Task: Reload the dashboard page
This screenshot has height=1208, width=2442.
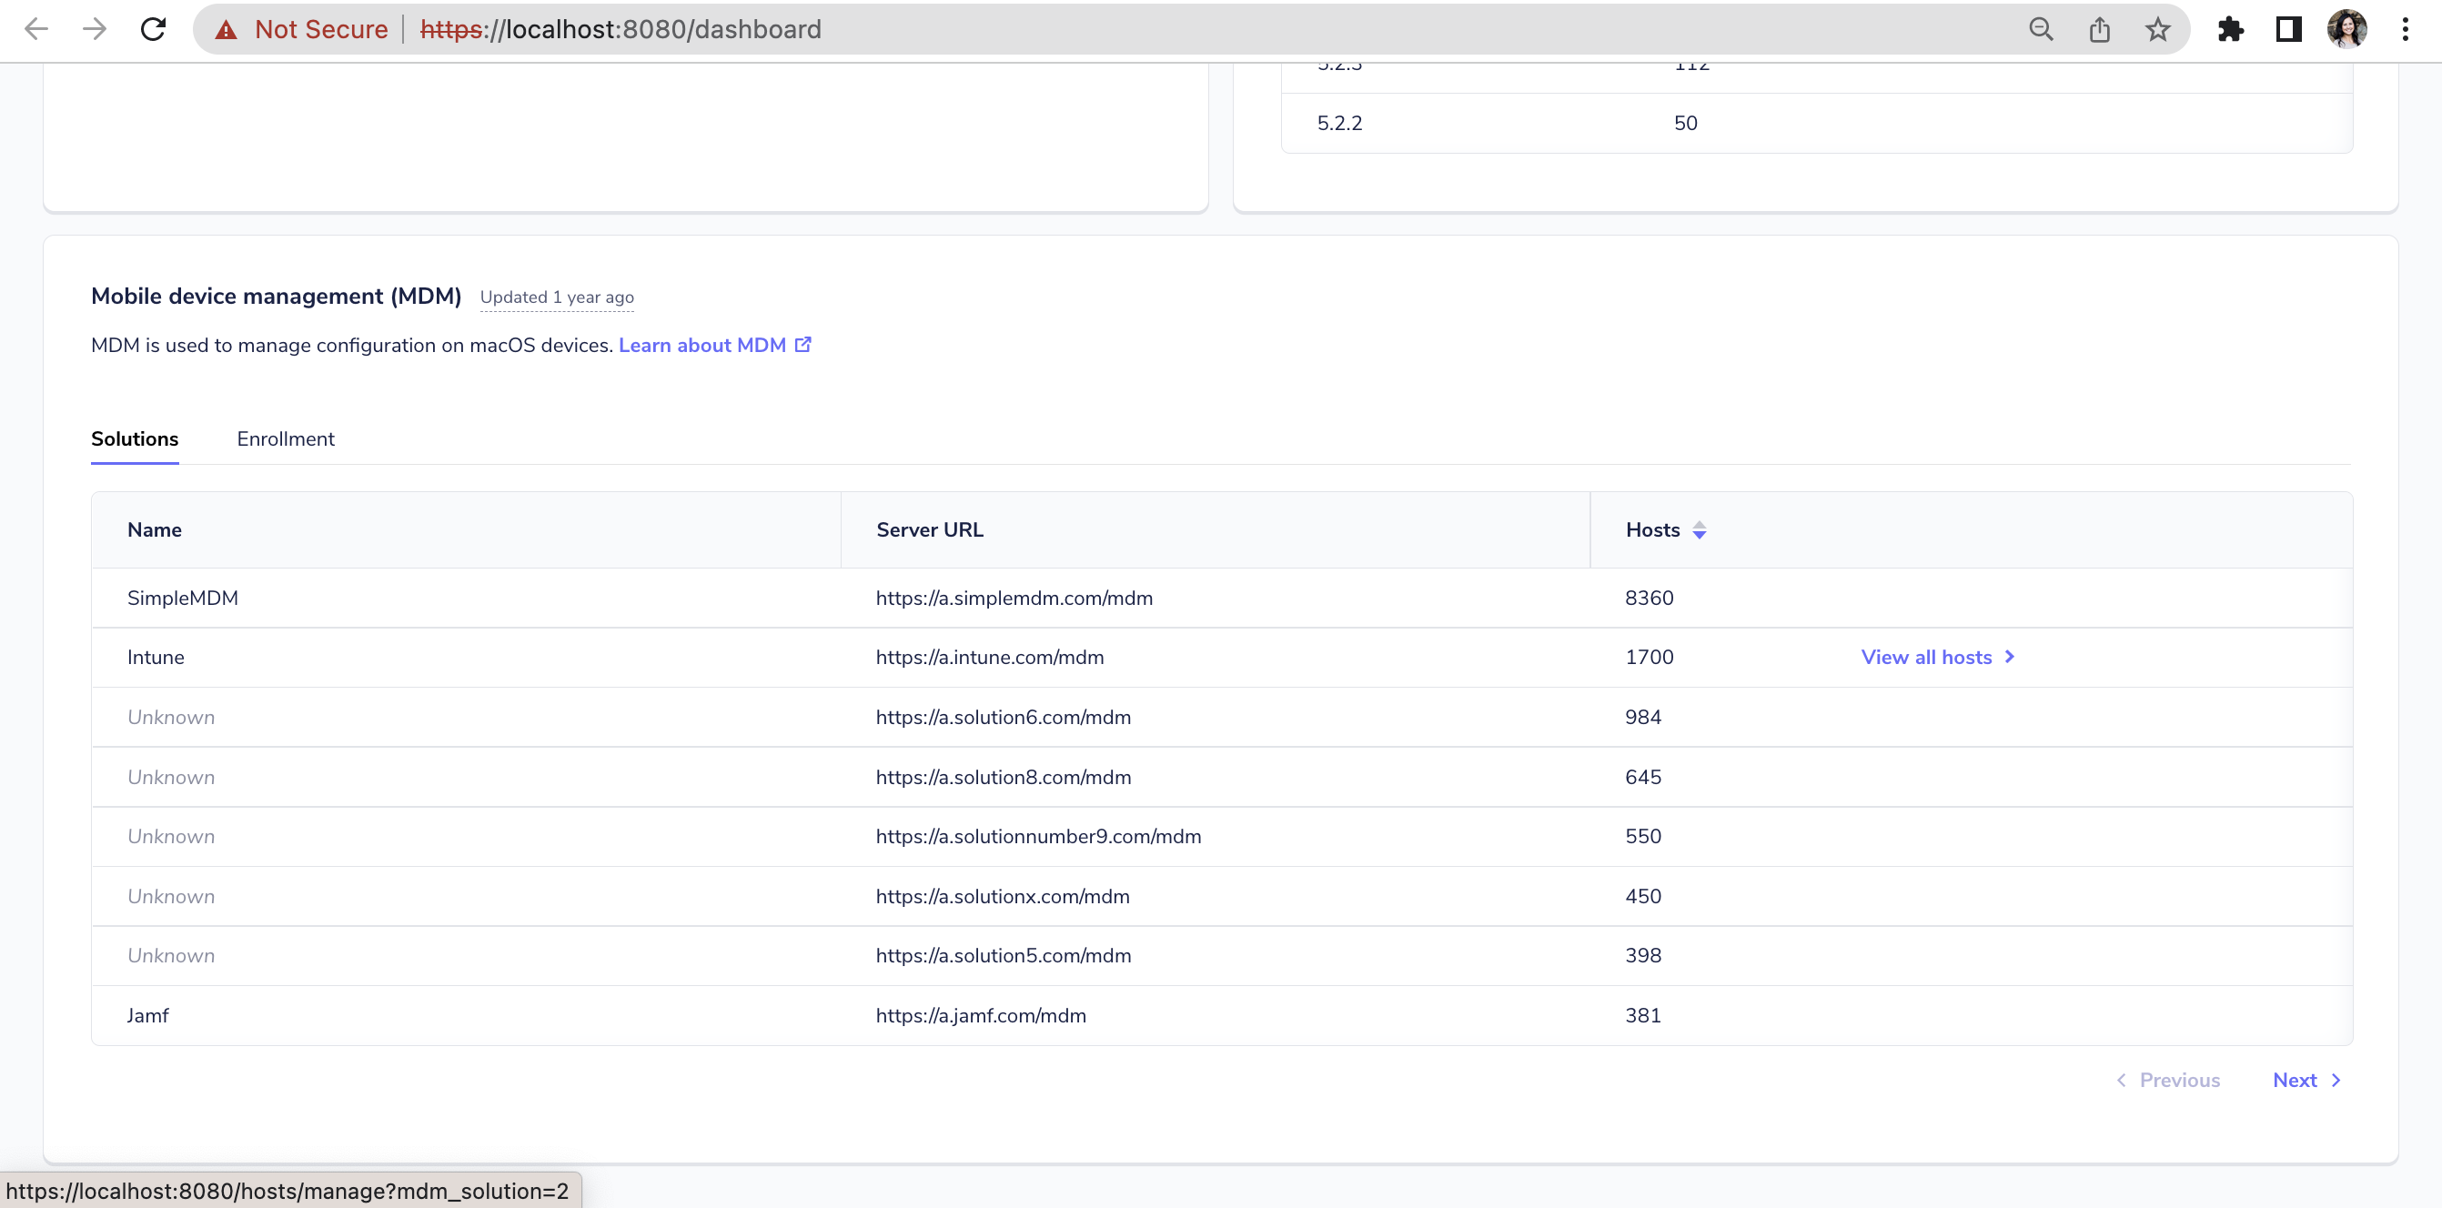Action: pos(154,29)
